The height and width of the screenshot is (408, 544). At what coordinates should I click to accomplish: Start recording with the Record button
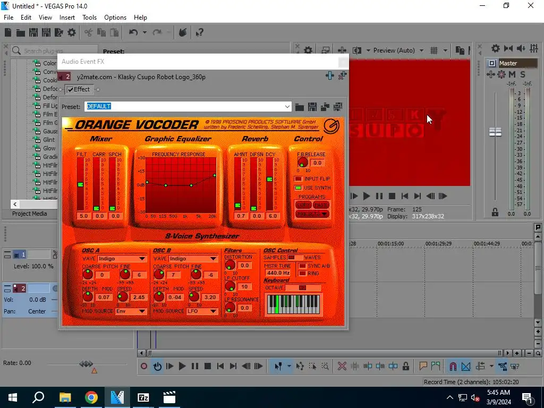tap(144, 366)
